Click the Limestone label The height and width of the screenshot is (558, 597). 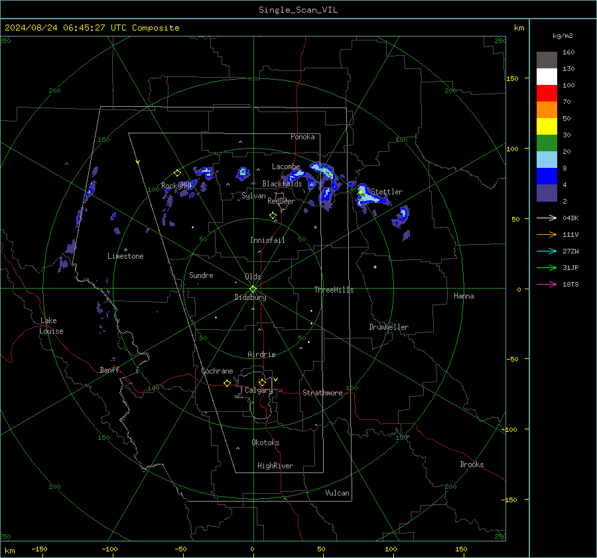[x=125, y=256]
